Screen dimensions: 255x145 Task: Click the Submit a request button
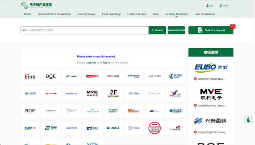[x=211, y=30]
